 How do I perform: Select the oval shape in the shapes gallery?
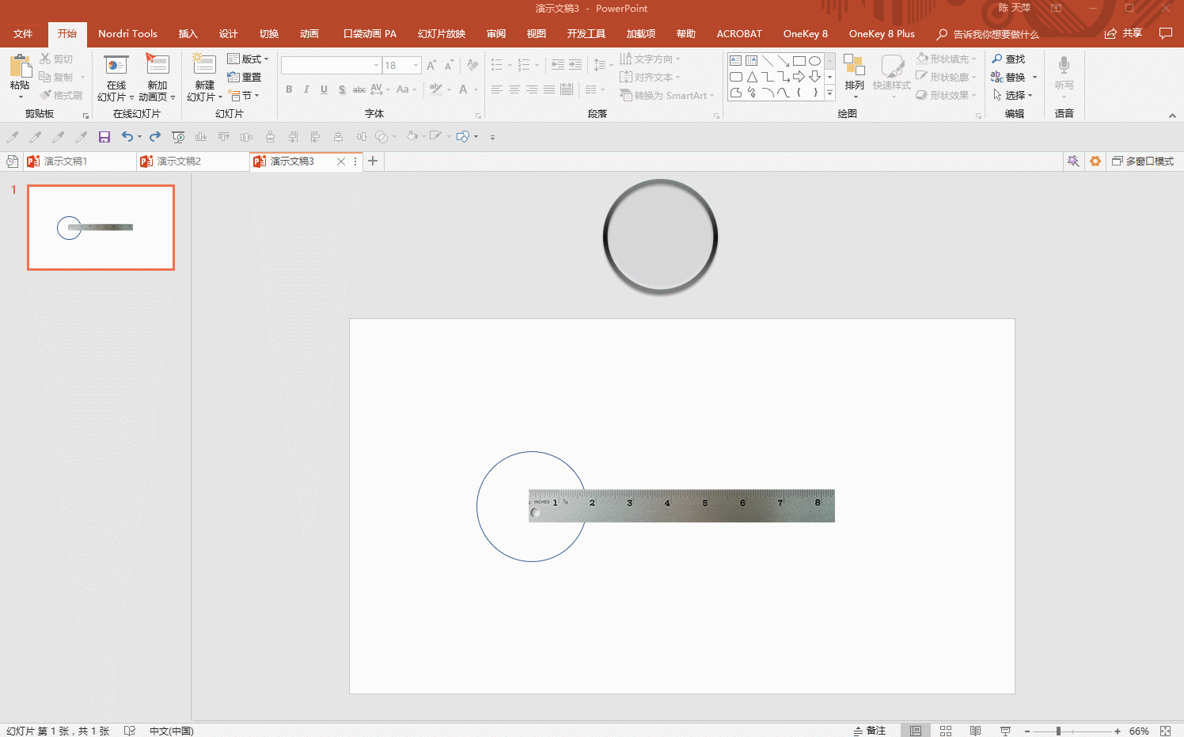click(x=814, y=61)
